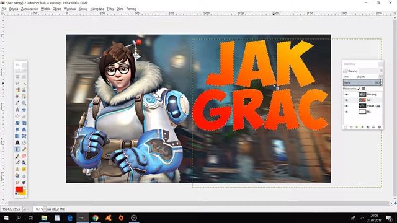Select the Heal tool
Image resolution: width=397 pixels, height=223 pixels.
(x=24, y=169)
